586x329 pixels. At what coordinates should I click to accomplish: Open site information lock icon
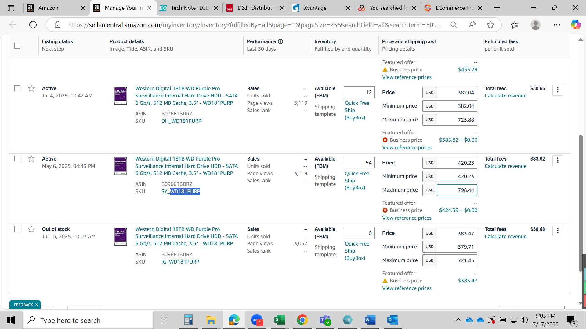pyautogui.click(x=58, y=25)
